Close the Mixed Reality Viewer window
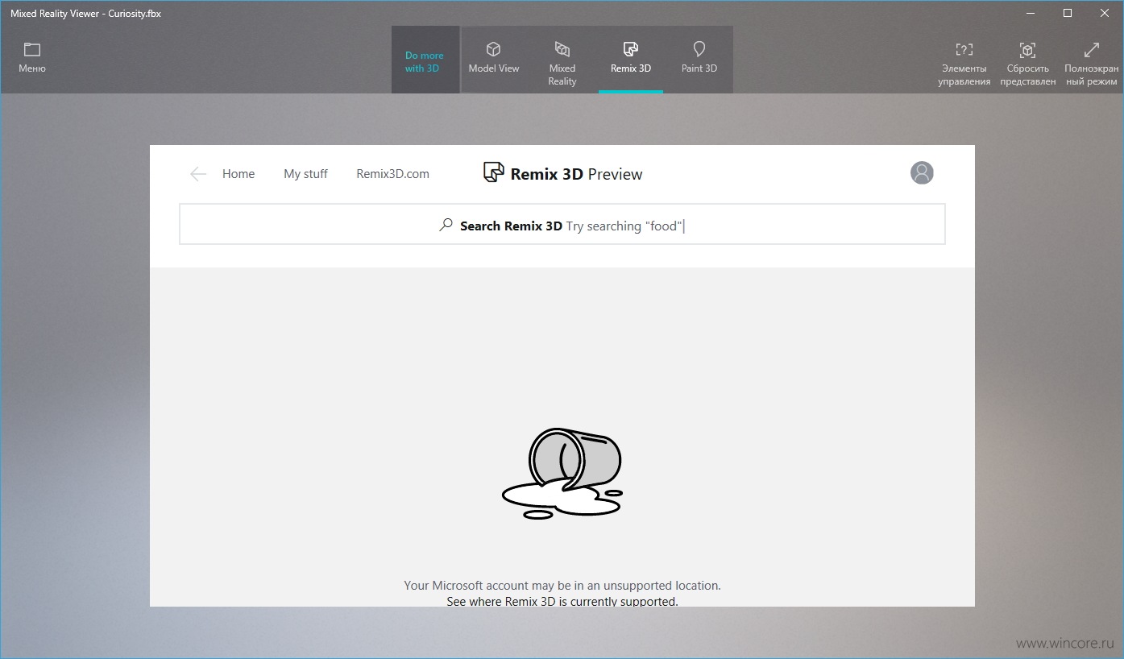The image size is (1124, 659). coord(1105,13)
